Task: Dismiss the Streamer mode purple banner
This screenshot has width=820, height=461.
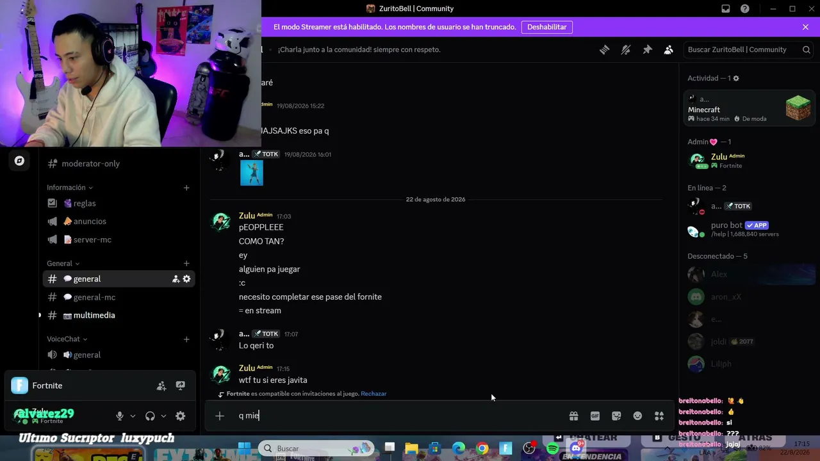Action: tap(805, 27)
